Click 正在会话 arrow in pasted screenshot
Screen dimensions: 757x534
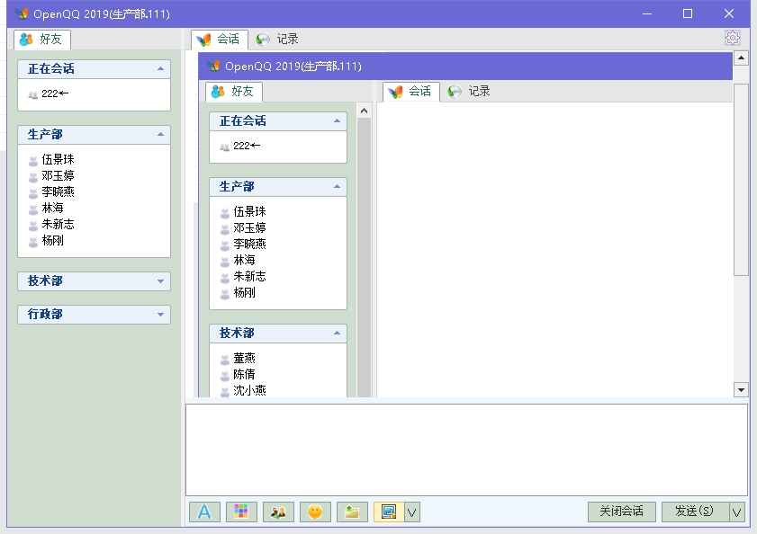pyautogui.click(x=337, y=121)
